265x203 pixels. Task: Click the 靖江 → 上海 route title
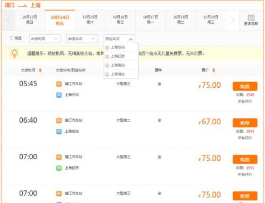(x=22, y=5)
